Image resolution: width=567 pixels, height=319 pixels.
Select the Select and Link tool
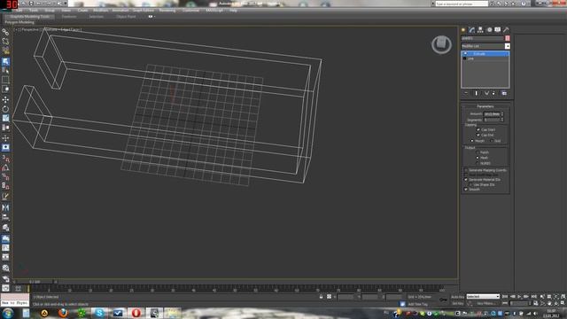click(5, 33)
